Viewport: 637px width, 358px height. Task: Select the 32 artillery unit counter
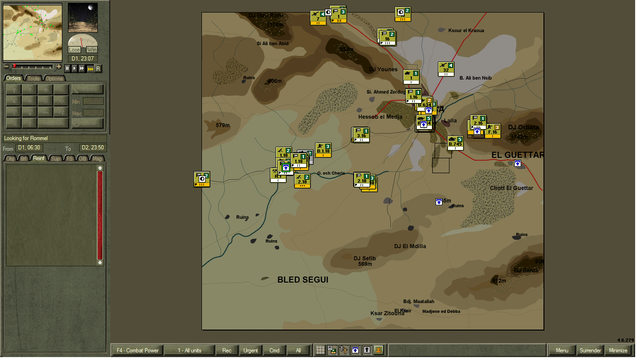[x=446, y=69]
